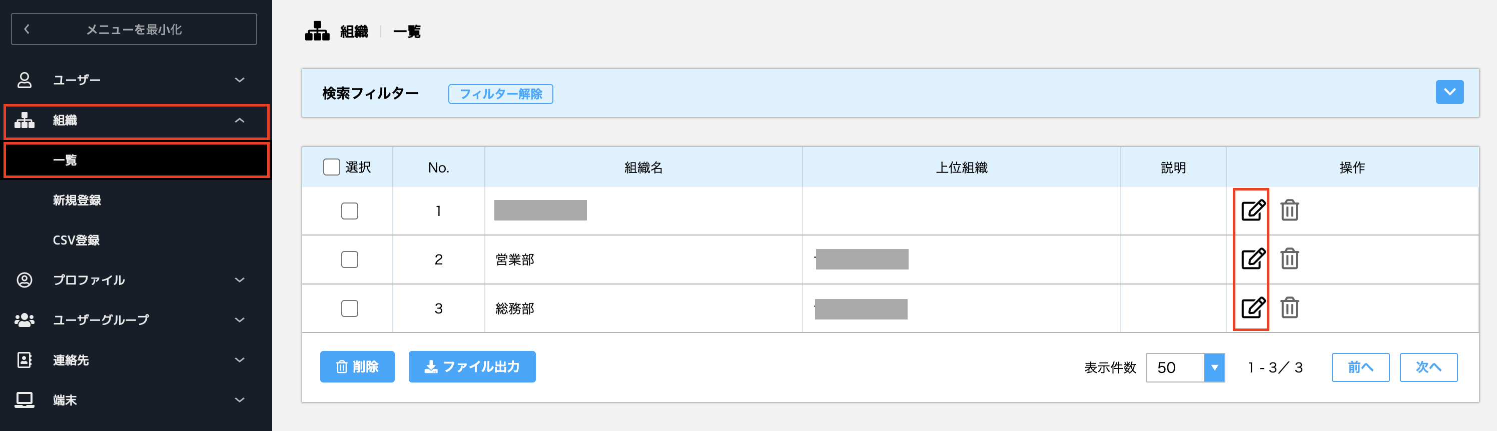Click the ユーザー person icon in sidebar

click(x=25, y=80)
